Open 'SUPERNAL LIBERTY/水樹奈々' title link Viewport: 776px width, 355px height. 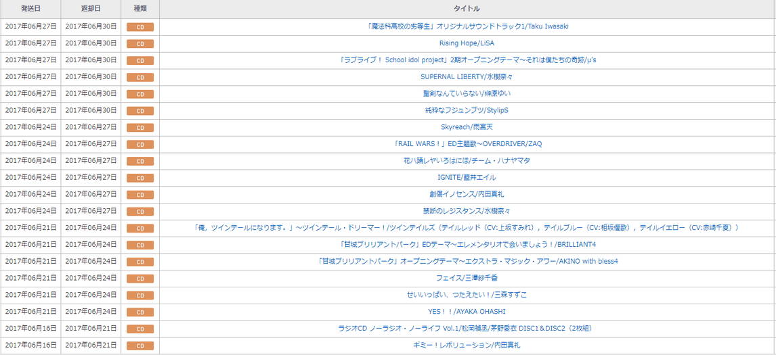coord(467,76)
